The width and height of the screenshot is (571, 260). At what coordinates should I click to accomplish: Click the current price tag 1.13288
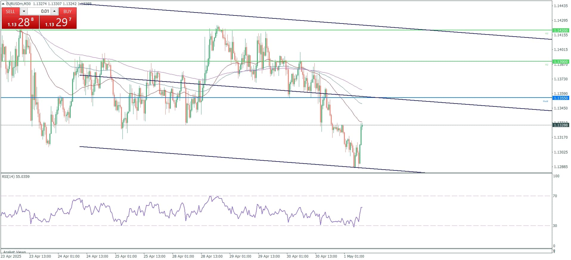(x=561, y=125)
